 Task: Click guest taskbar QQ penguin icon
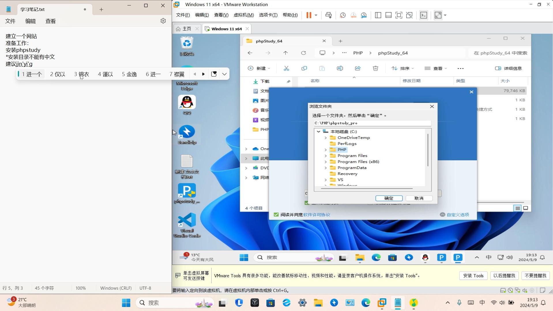[x=425, y=257]
